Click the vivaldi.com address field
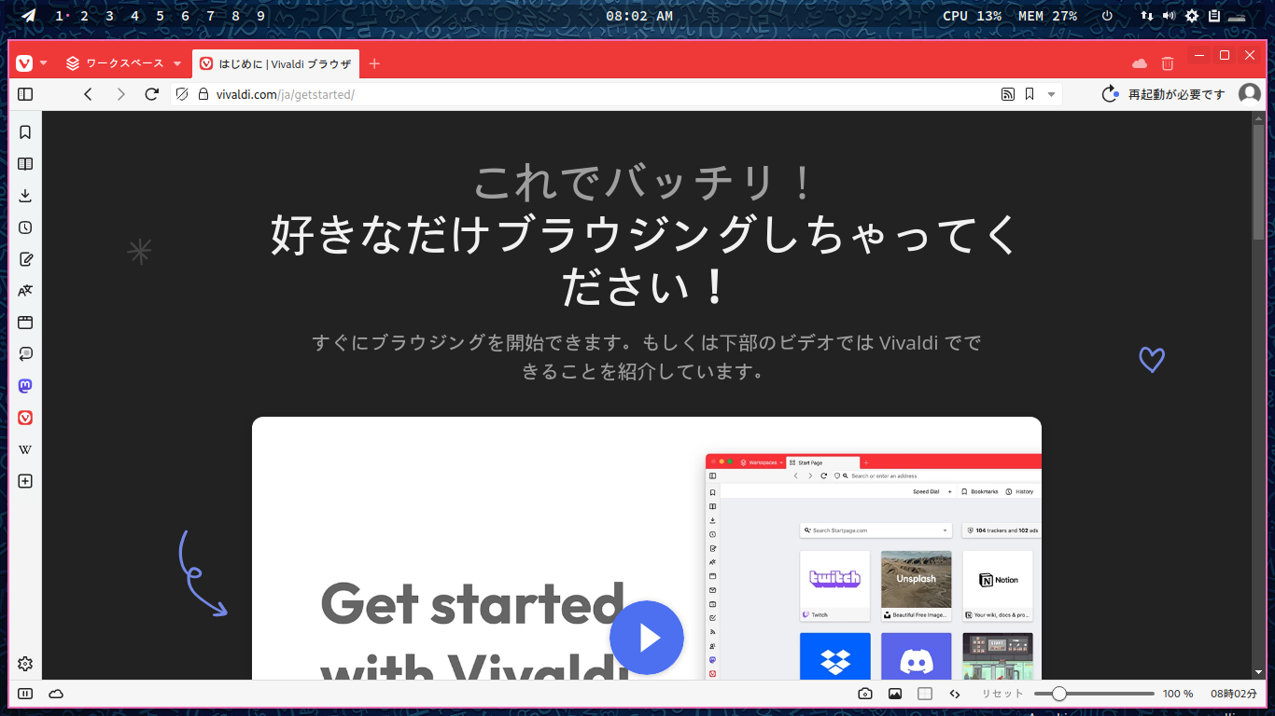Viewport: 1275px width, 716px height. pyautogui.click(x=597, y=94)
